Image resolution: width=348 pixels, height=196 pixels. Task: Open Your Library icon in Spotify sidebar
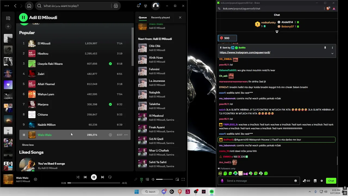tap(8, 18)
